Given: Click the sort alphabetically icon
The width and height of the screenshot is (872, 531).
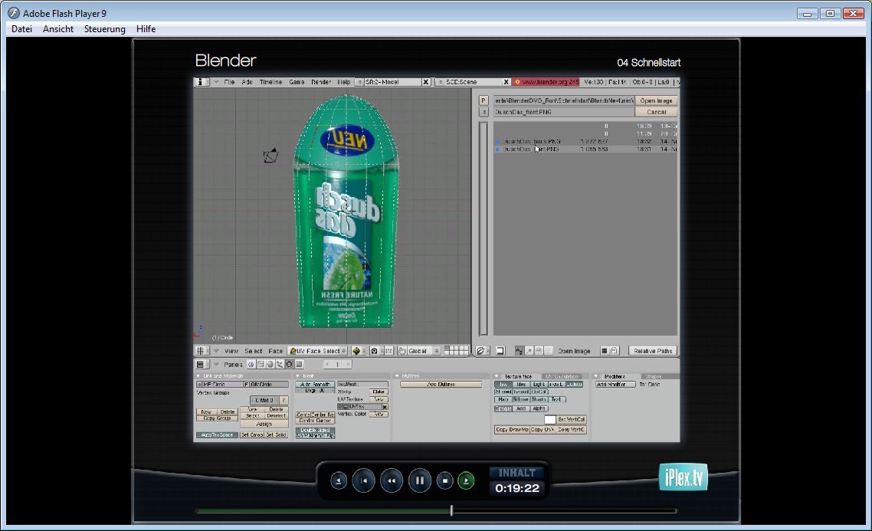Looking at the screenshot, I should click(x=519, y=351).
